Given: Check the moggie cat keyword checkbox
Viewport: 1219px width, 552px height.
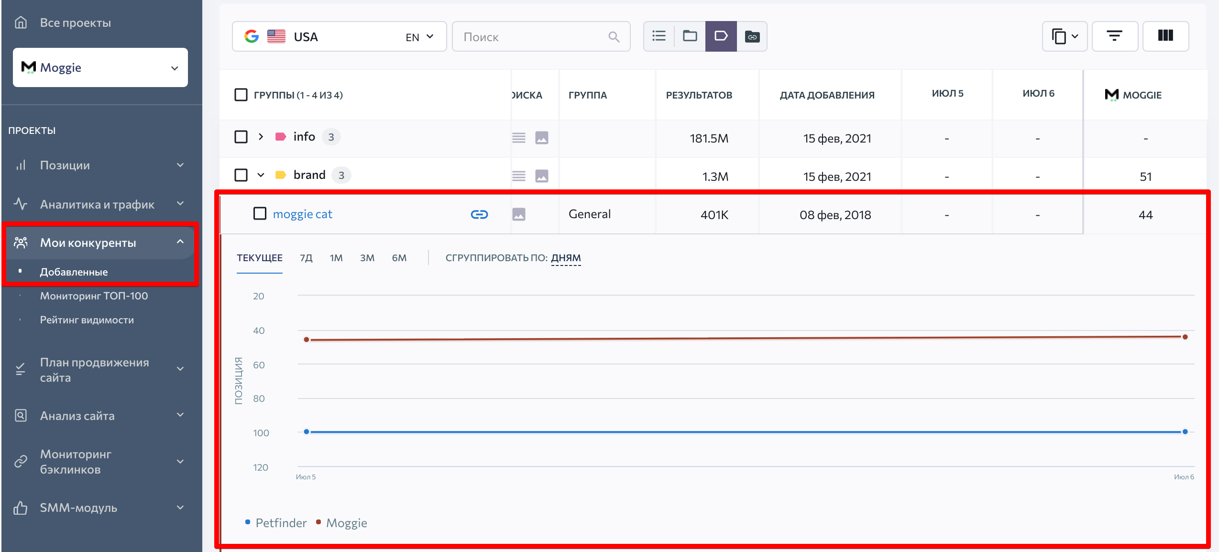Looking at the screenshot, I should tap(260, 213).
